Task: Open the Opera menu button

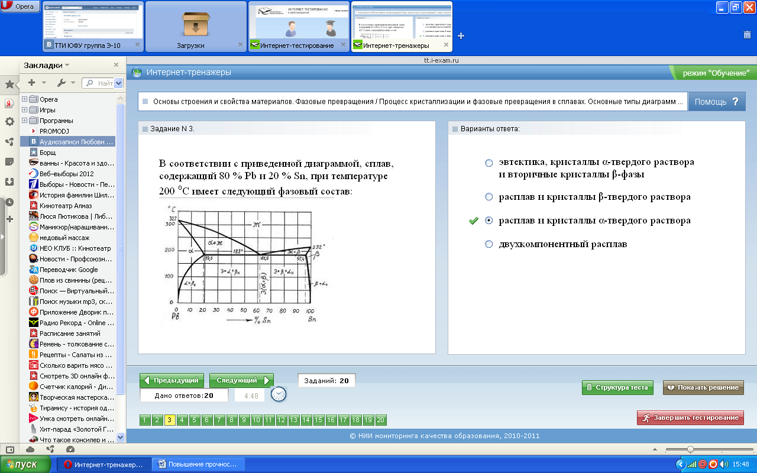Action: [x=21, y=7]
